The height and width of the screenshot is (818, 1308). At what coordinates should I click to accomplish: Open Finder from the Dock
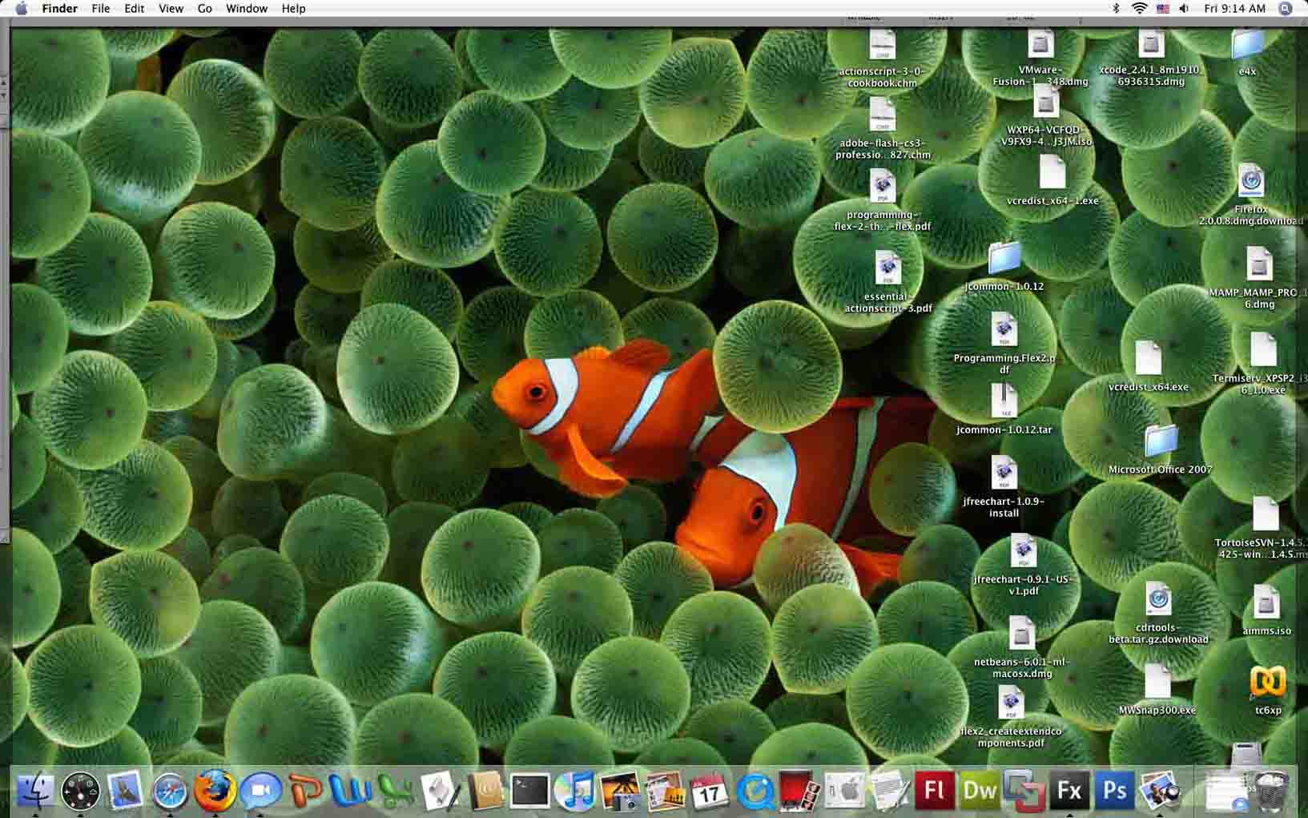35,792
